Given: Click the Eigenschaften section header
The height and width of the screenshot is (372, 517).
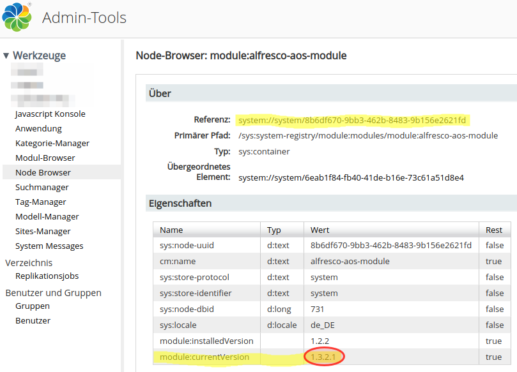Looking at the screenshot, I should point(331,203).
